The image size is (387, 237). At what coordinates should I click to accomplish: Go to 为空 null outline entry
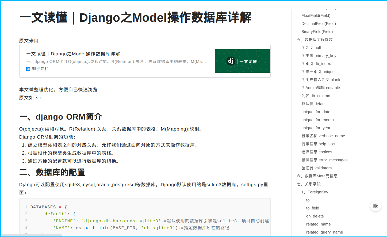(311, 48)
